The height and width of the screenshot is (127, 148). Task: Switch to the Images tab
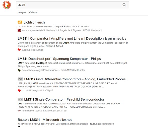pos(22,12)
